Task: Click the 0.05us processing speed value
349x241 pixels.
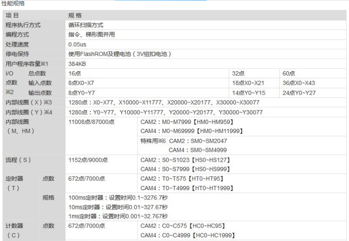Action: click(77, 44)
